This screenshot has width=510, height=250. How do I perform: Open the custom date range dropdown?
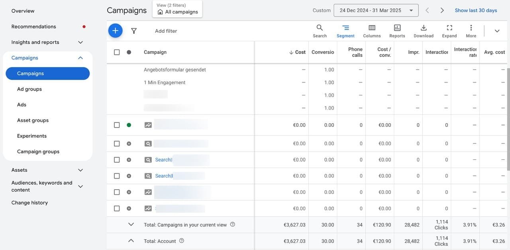[376, 10]
